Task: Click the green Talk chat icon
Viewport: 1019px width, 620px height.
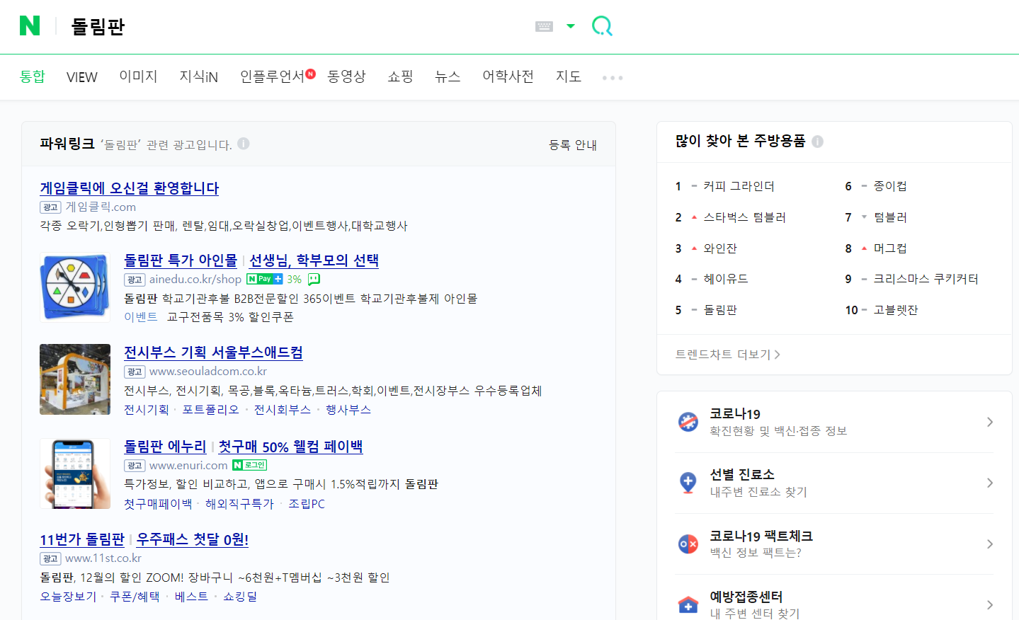Action: point(314,279)
